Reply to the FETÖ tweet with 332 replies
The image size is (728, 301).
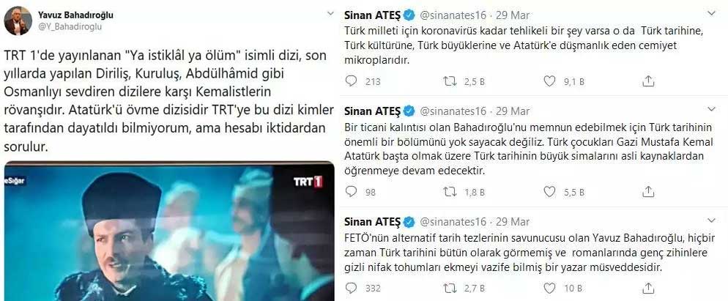[x=352, y=288]
